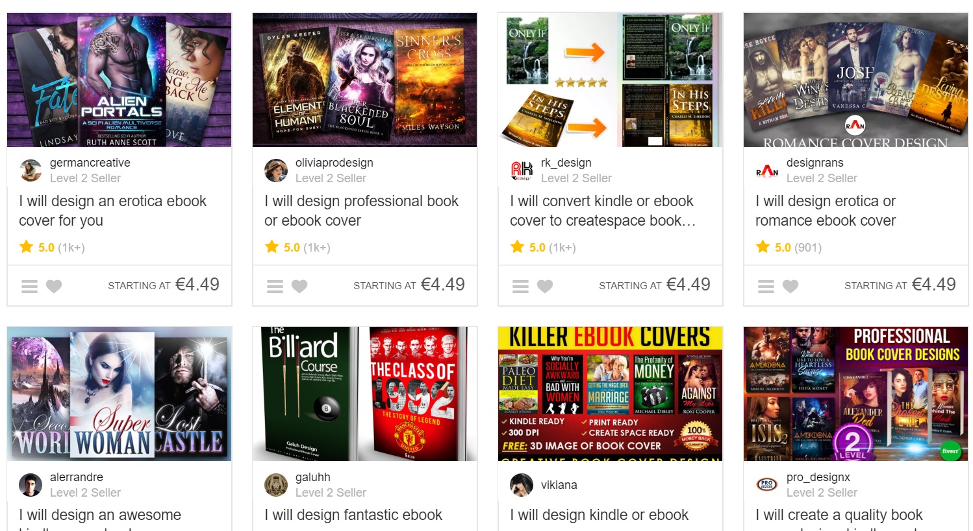Open the Billiard Course book cover thumbnail

coord(365,394)
